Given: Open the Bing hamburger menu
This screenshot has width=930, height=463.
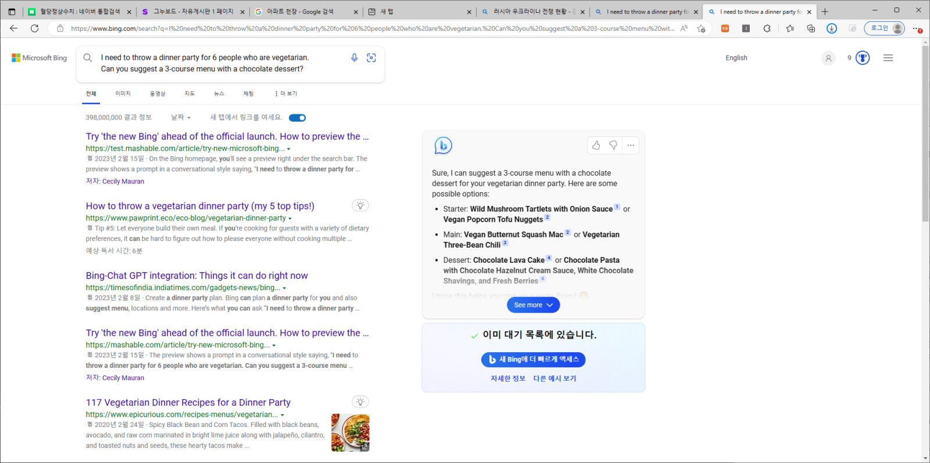Looking at the screenshot, I should [888, 58].
